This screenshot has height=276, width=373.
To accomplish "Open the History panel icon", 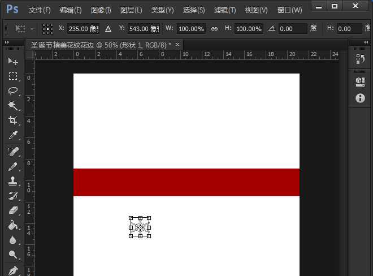I will [360, 59].
